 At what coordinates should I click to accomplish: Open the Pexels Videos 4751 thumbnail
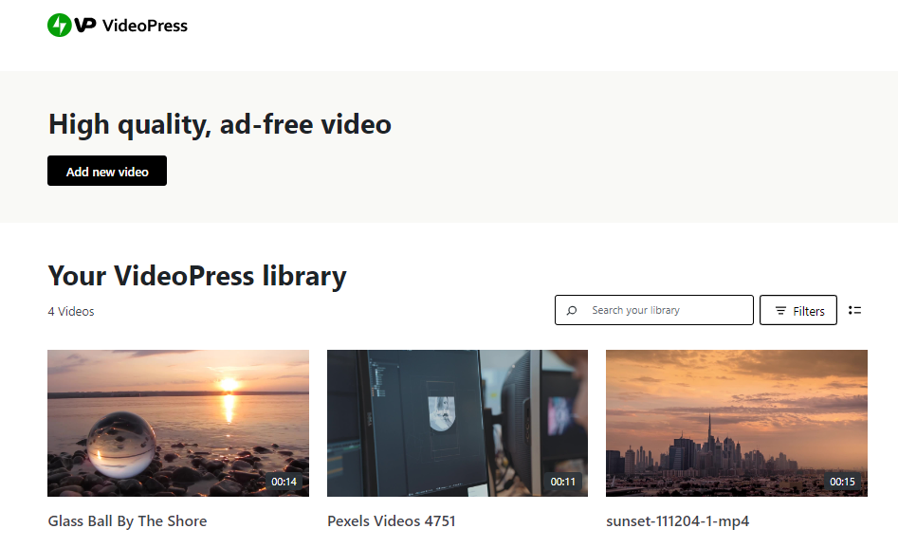click(458, 423)
